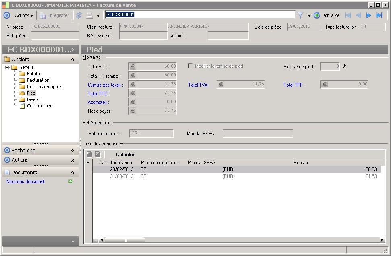The image size is (391, 256).
Task: Click the Calculer button
Action: point(125,155)
